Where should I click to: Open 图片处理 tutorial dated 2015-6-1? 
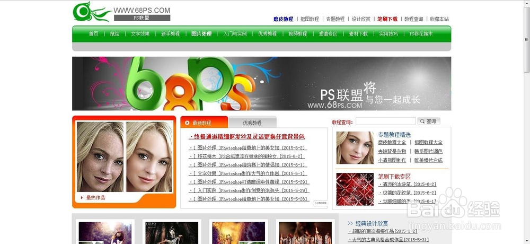248,165
